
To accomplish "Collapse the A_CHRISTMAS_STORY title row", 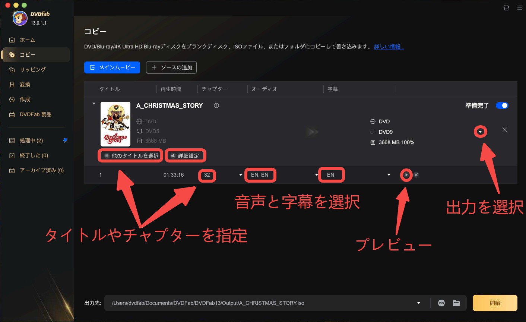I will point(94,104).
